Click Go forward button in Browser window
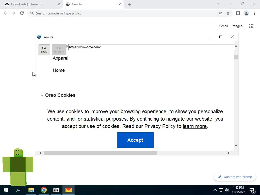The image size is (260, 195). pos(59,50)
